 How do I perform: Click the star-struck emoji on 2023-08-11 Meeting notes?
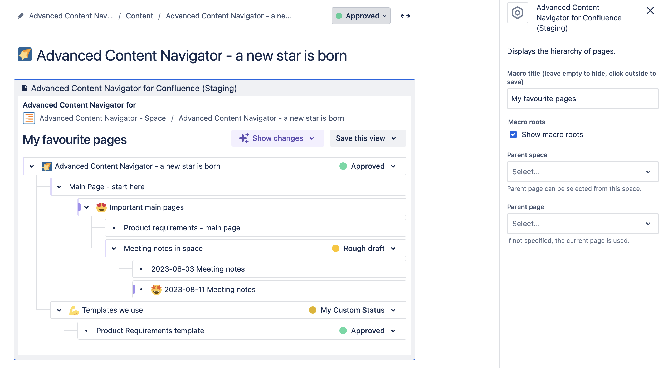[x=156, y=290]
